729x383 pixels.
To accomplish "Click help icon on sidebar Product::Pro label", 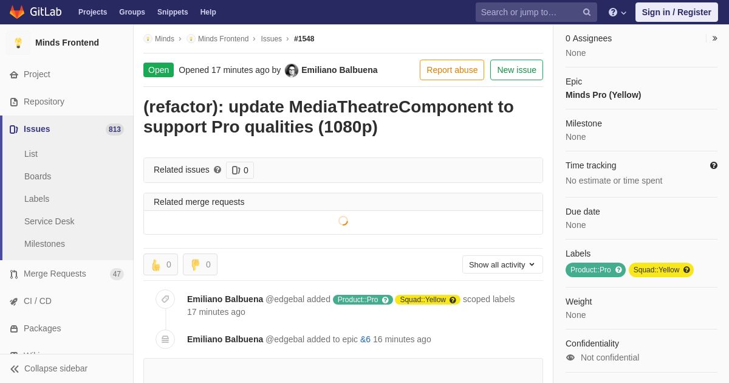I will pos(618,270).
